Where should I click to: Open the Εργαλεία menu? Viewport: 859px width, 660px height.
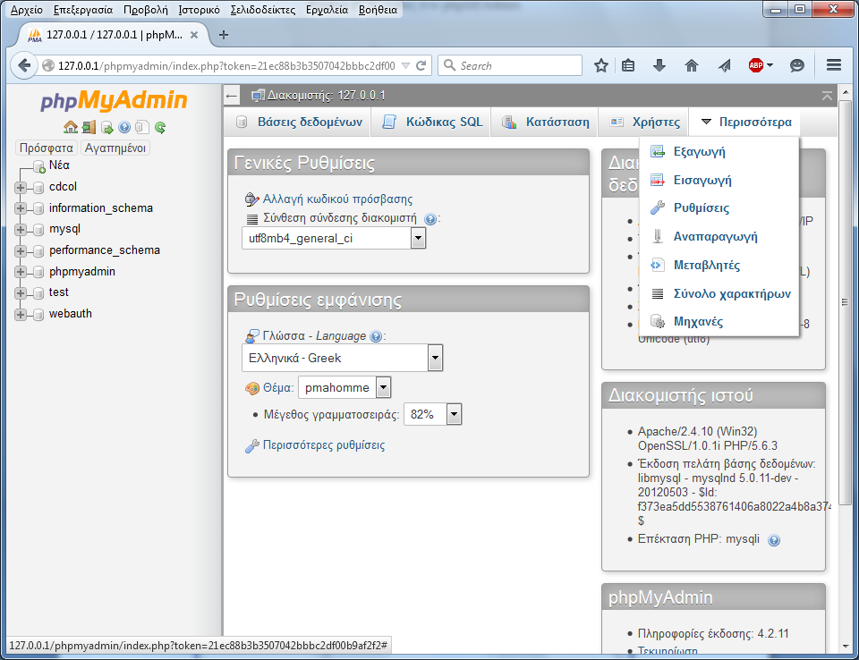[x=327, y=10]
